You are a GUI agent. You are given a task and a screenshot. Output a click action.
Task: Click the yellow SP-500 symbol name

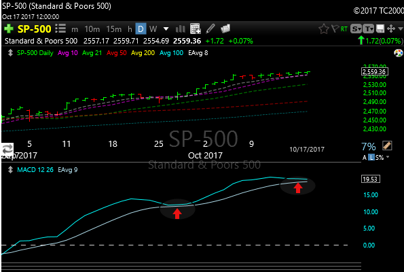point(34,29)
